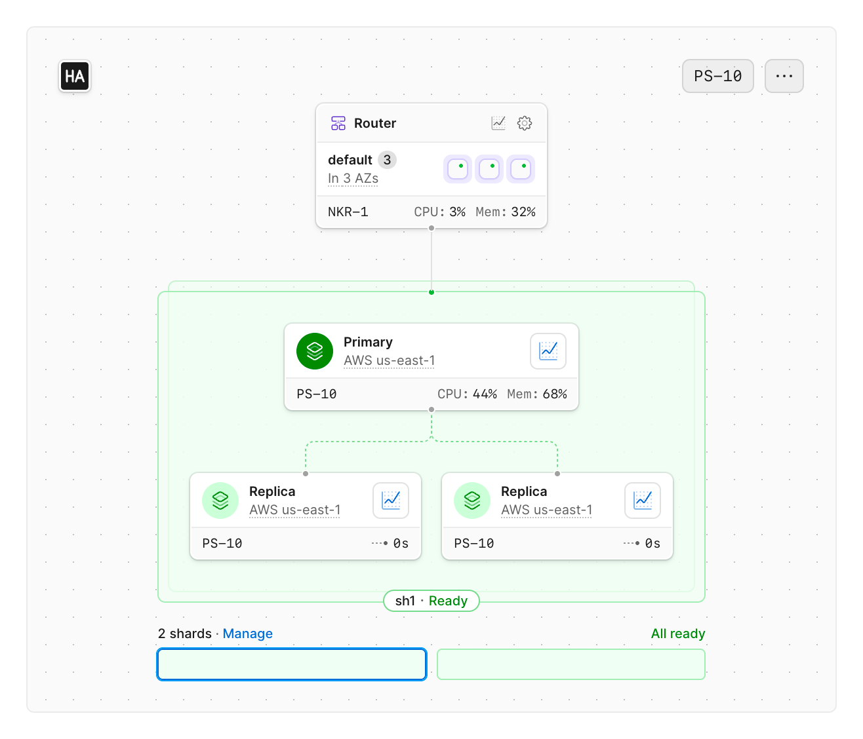Click the '2 shards' label
The width and height of the screenshot is (863, 739).
[x=185, y=634]
